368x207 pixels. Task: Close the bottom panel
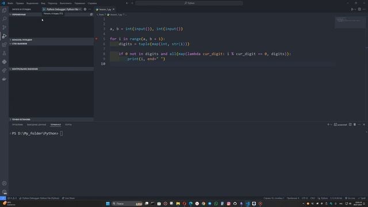point(364,125)
